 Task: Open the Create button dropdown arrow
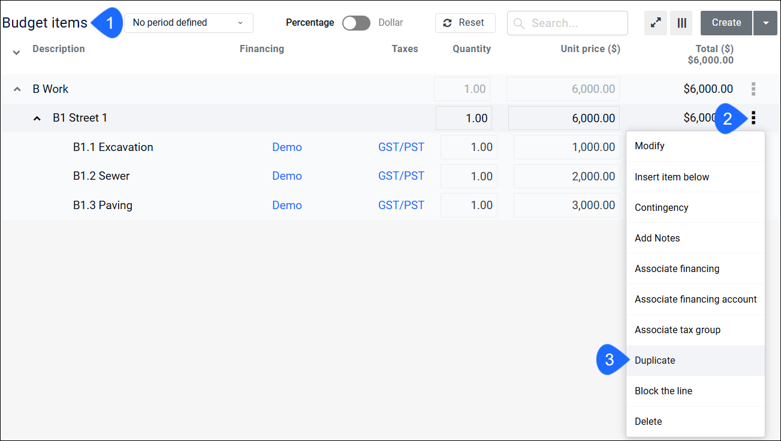coord(765,23)
